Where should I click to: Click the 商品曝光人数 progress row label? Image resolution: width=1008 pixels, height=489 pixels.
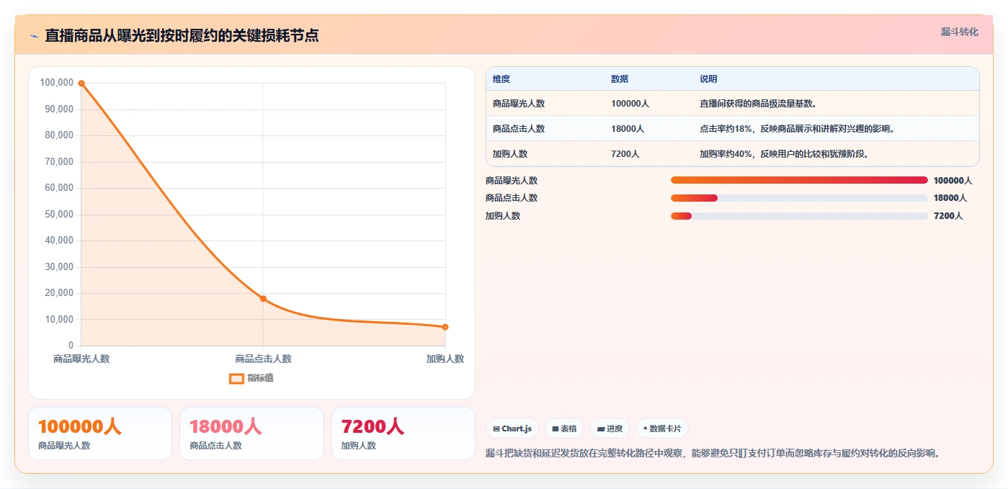pos(512,181)
